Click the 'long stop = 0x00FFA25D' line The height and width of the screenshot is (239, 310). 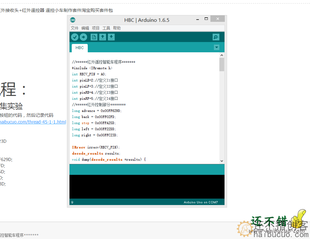94,123
